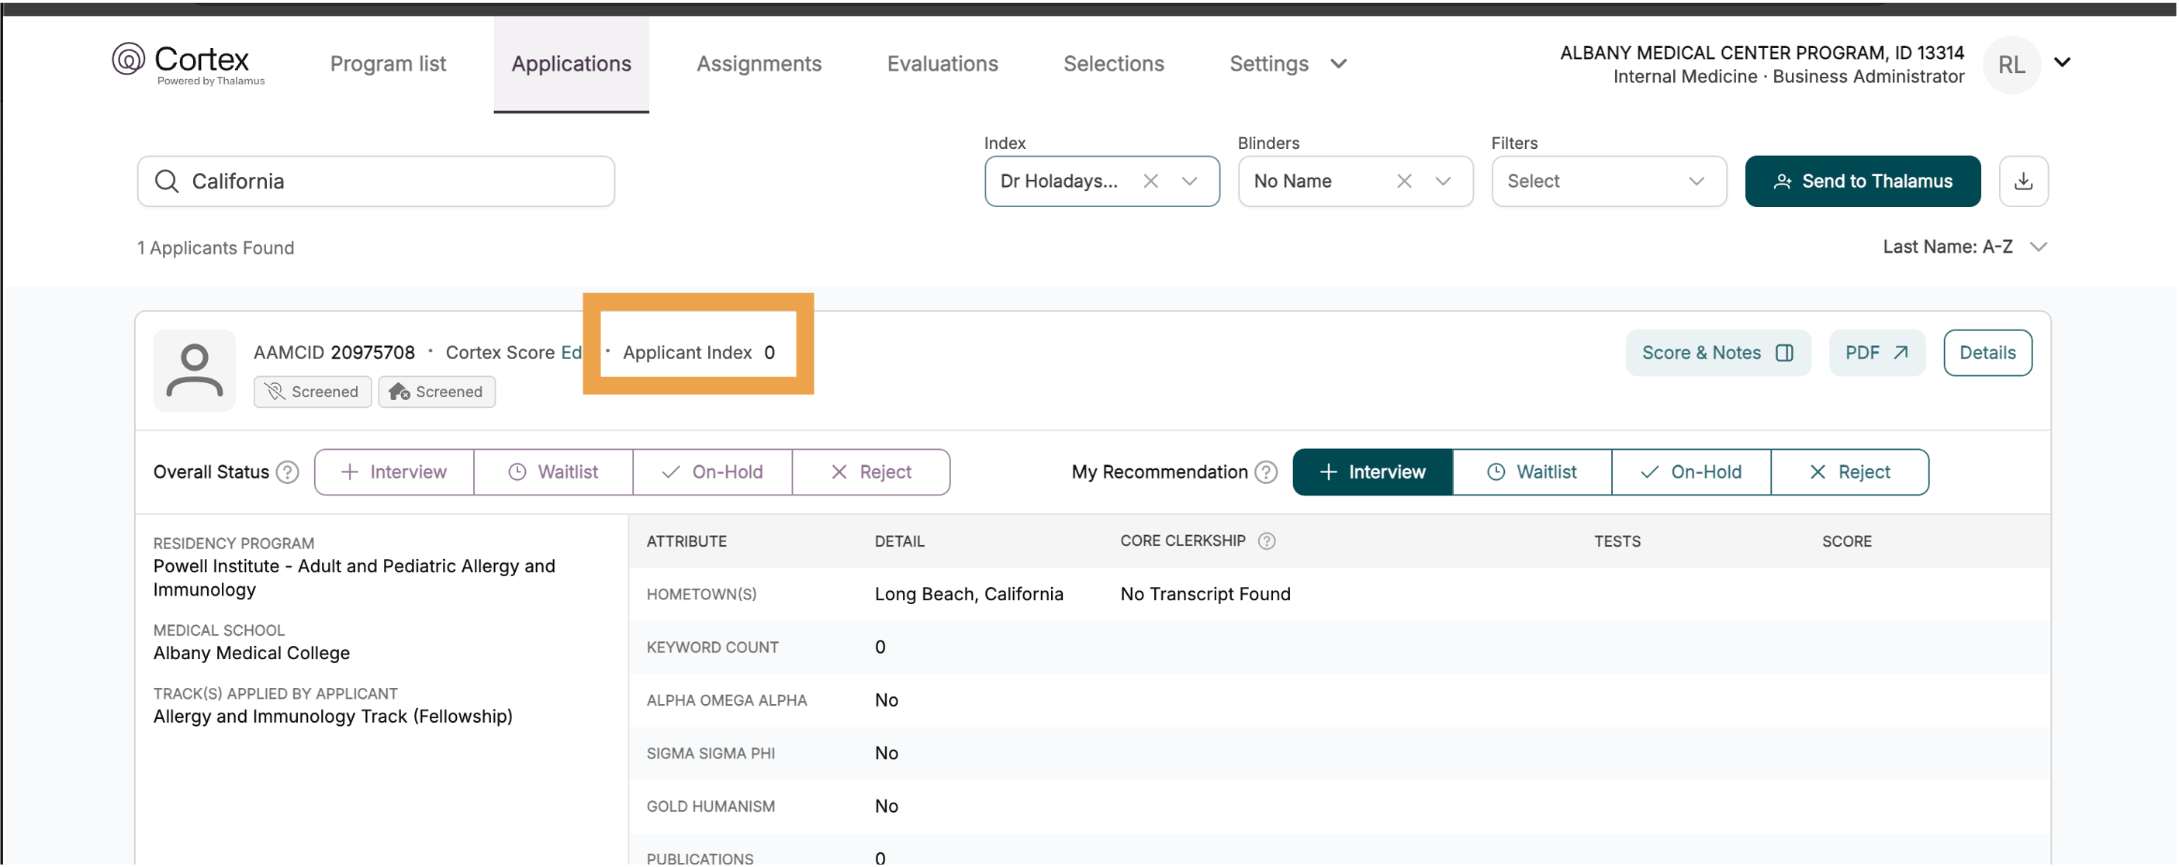Clear the Index selection with X icon

tap(1150, 181)
